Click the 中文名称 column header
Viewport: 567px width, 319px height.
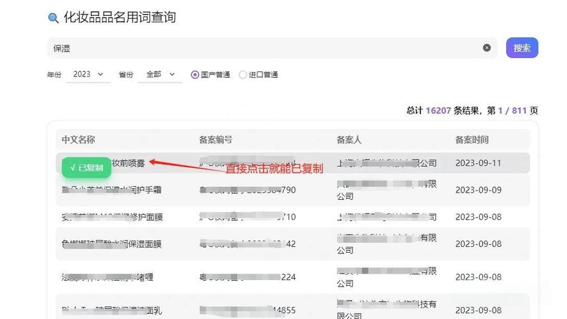pyautogui.click(x=78, y=140)
